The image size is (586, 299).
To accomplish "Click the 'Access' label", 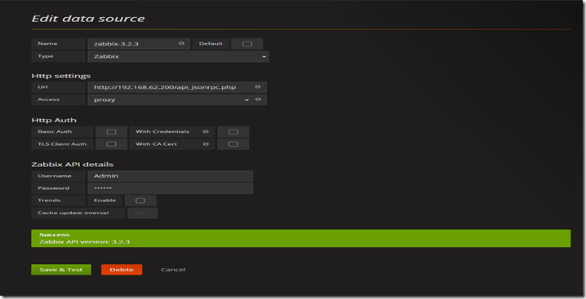I will click(x=49, y=99).
